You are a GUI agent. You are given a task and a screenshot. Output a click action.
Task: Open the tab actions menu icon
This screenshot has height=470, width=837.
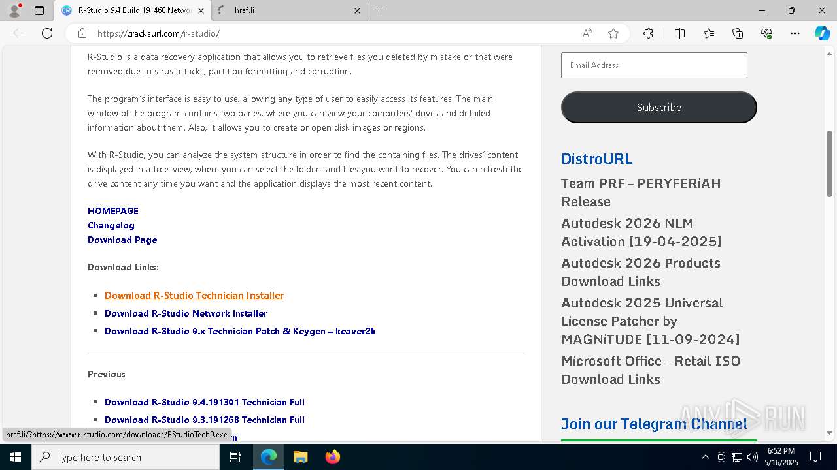(x=39, y=10)
